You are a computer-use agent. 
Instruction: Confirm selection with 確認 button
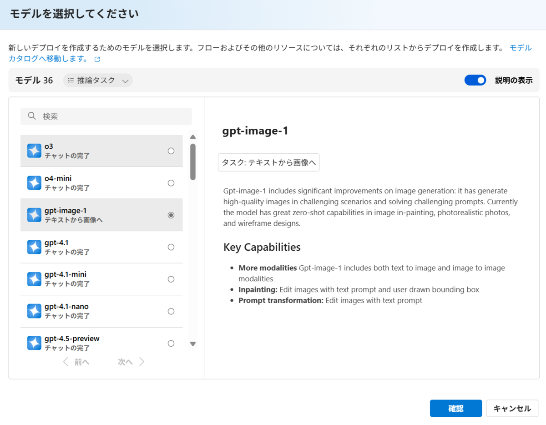point(456,409)
